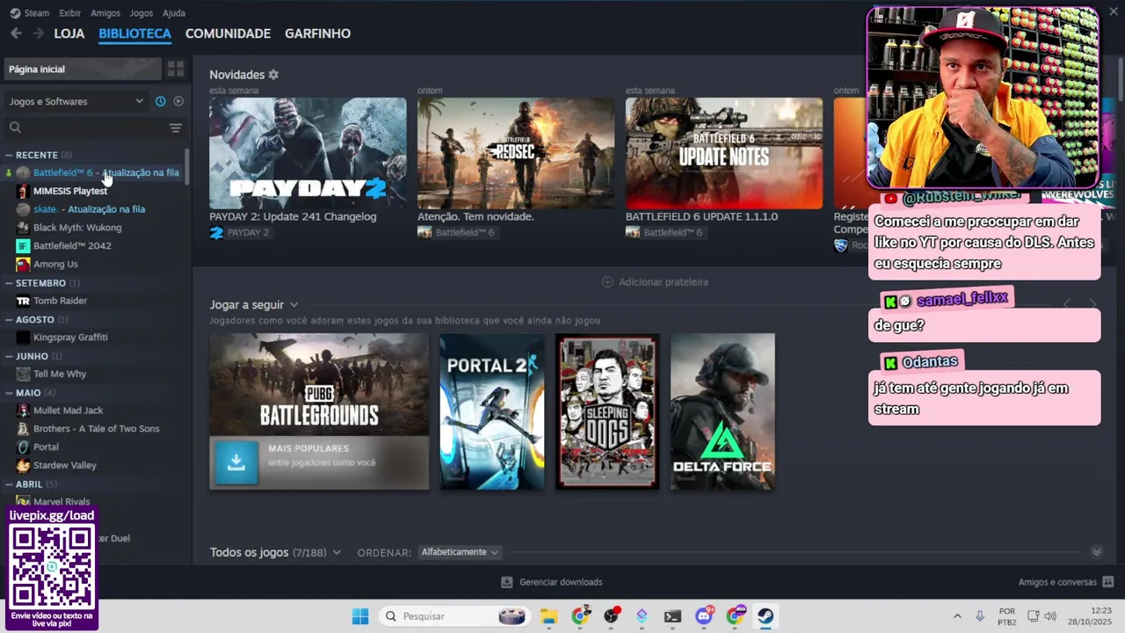Open the Portal 2 game cover

pos(492,411)
